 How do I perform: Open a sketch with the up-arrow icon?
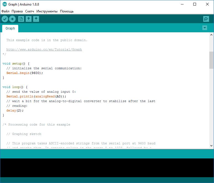click(28, 19)
